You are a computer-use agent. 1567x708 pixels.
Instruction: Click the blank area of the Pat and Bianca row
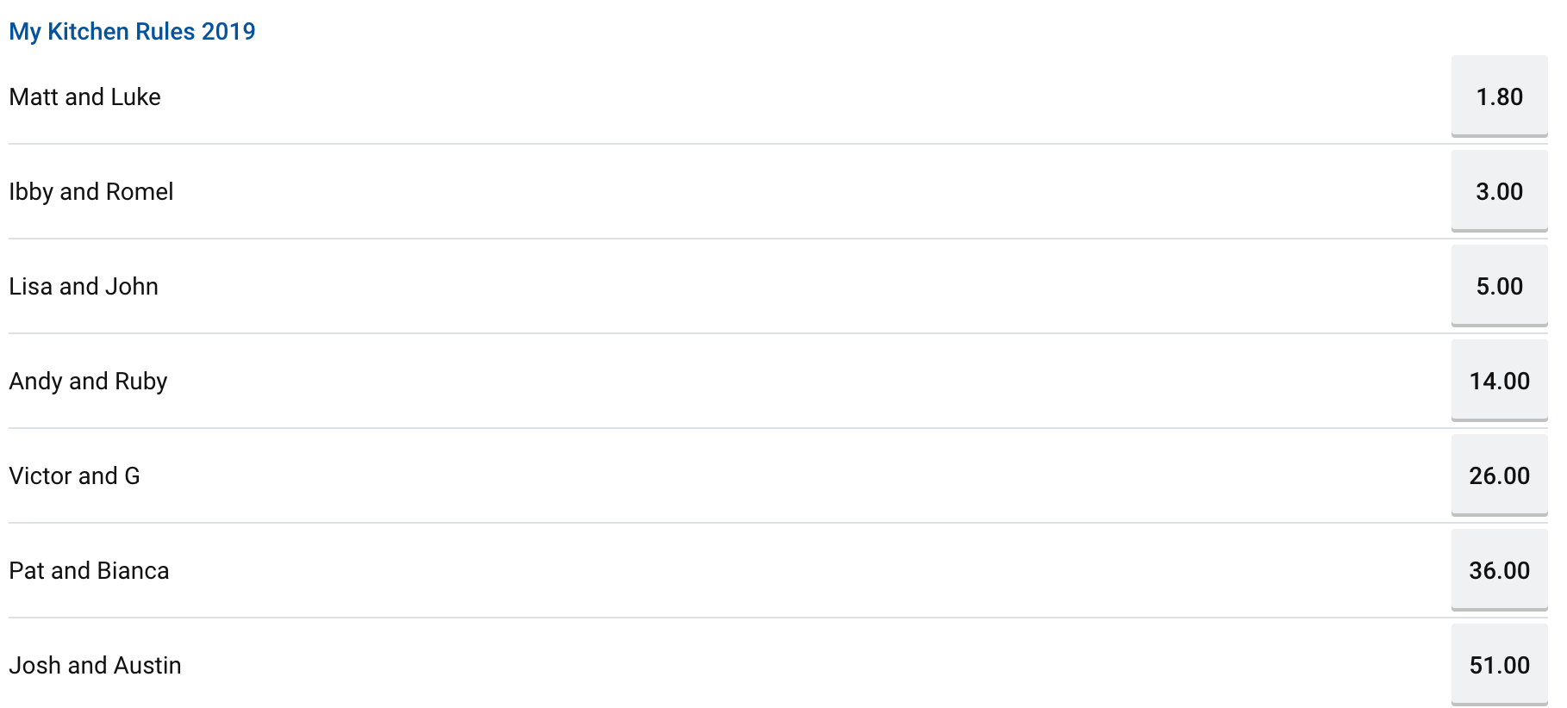(810, 571)
